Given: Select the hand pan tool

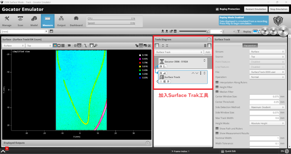Looking at the screenshot, I should tap(91, 45).
